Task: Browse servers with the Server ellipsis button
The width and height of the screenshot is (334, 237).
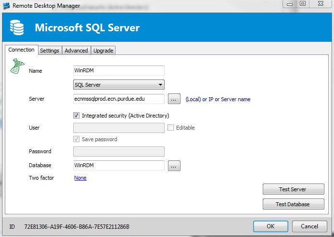Action: coord(174,99)
